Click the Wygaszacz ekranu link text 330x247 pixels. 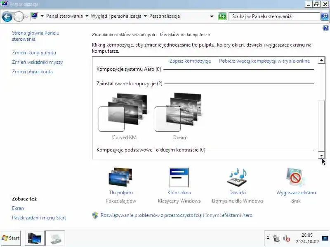(296, 193)
